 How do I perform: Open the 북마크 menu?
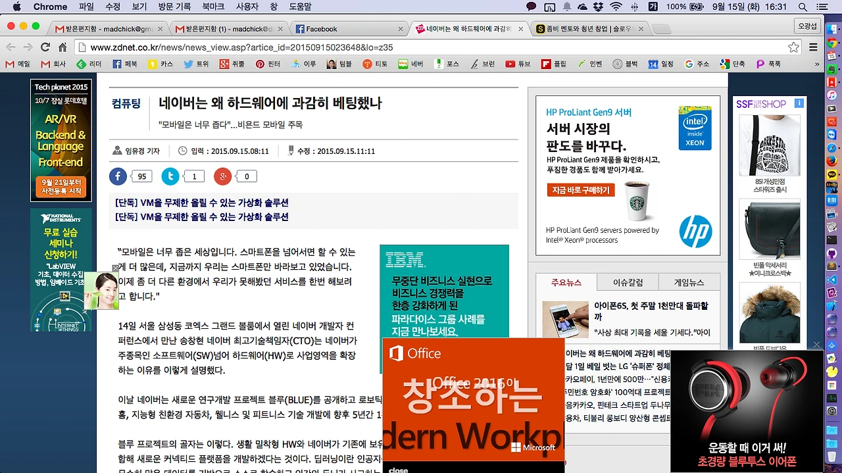tap(213, 7)
